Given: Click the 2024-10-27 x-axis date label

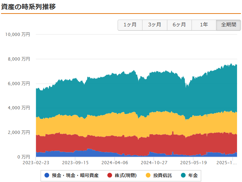Looking at the screenshot, I should (x=154, y=162).
